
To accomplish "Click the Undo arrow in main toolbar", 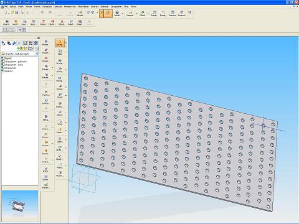I will [42, 12].
